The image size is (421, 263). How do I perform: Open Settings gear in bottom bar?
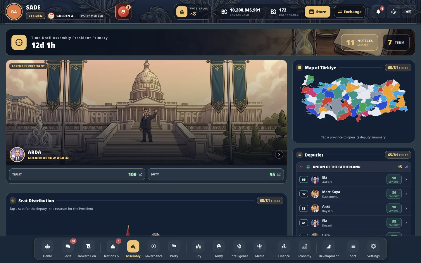coord(373,250)
